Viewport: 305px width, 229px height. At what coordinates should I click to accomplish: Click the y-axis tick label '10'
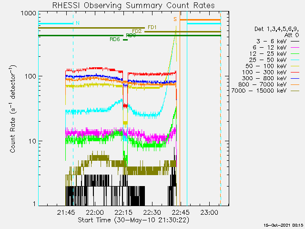32,141
